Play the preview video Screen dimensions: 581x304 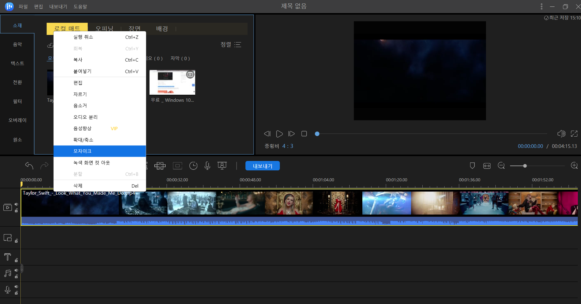click(279, 134)
